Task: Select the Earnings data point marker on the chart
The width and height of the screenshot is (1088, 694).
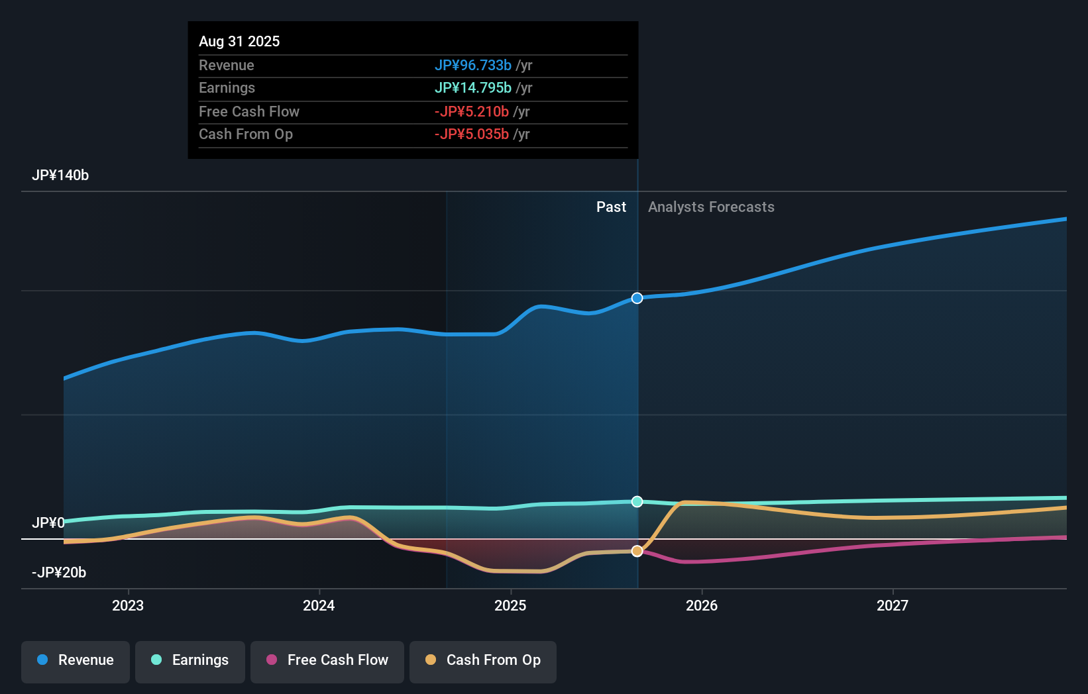Action: [x=637, y=501]
